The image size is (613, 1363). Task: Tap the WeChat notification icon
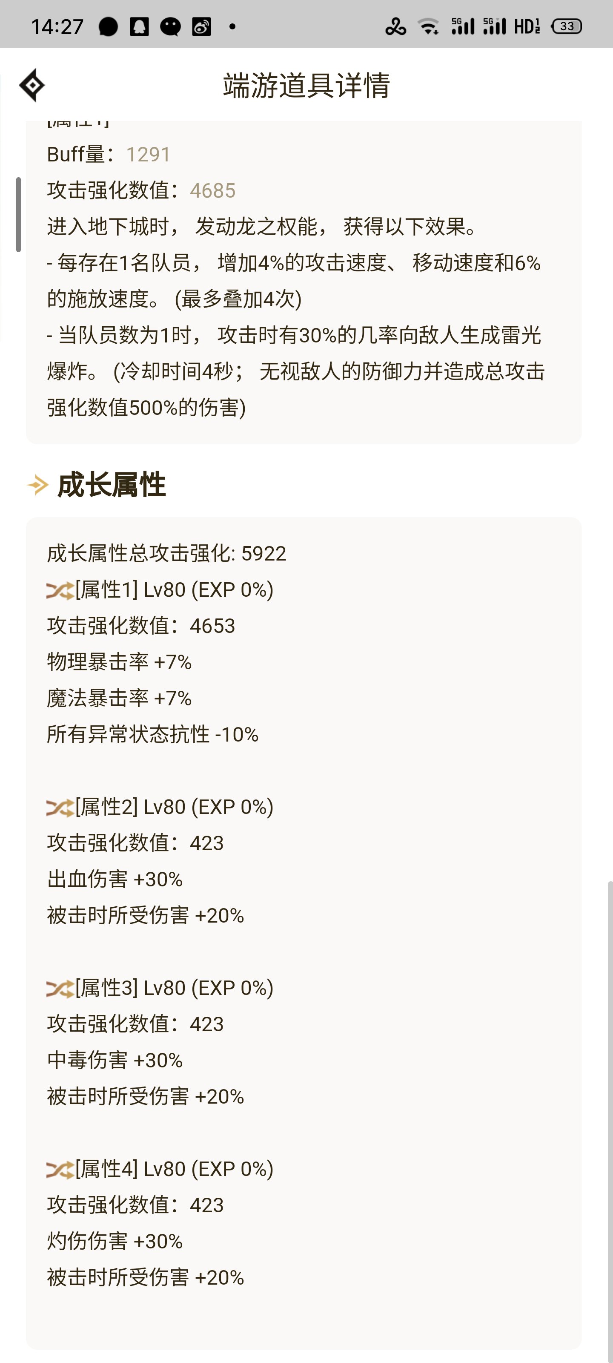pos(170,26)
